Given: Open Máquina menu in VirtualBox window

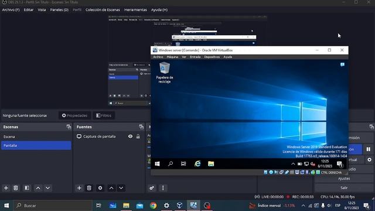Looking at the screenshot, I should click(172, 57).
